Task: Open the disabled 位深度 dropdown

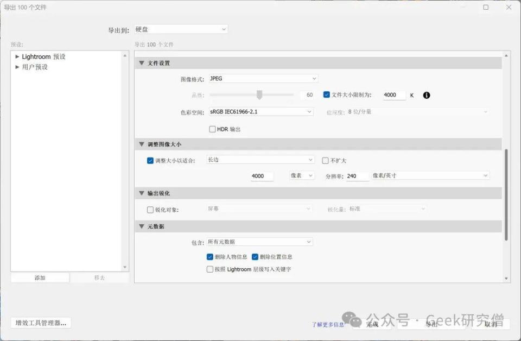Action: coord(418,112)
